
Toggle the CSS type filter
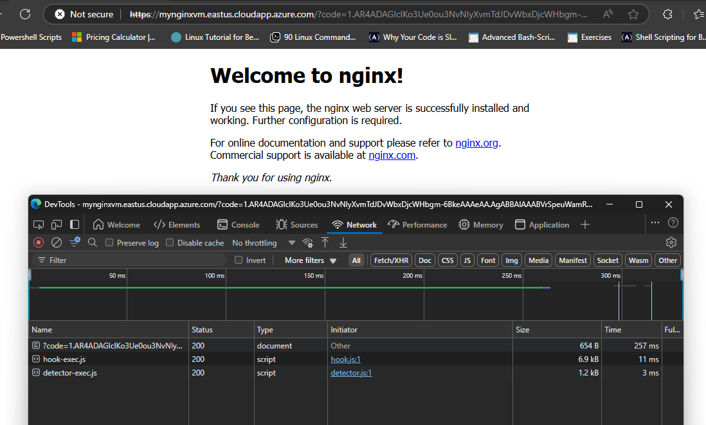pyautogui.click(x=448, y=260)
